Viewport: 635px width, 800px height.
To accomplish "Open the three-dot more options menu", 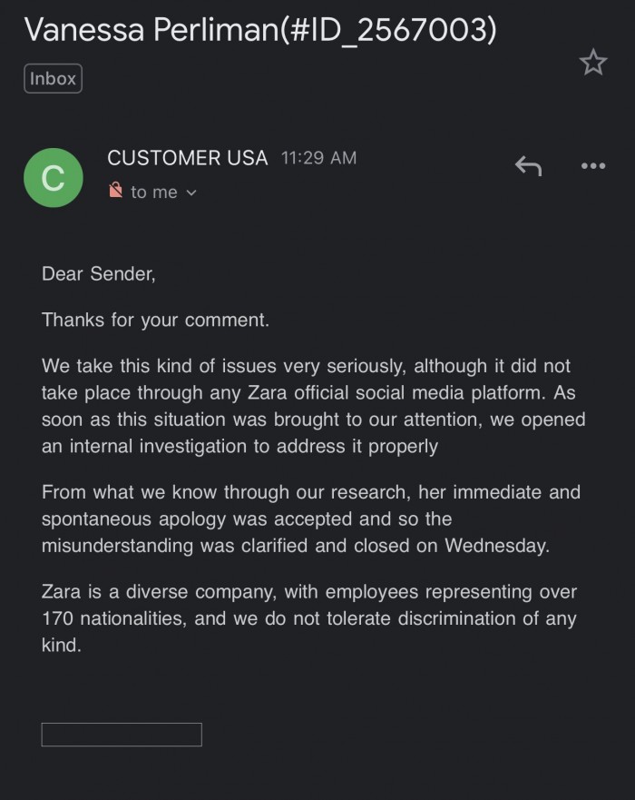I will (x=592, y=165).
